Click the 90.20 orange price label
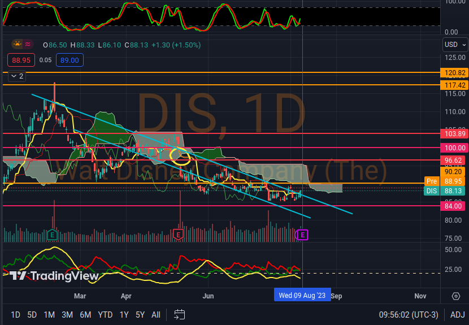 [x=453, y=171]
